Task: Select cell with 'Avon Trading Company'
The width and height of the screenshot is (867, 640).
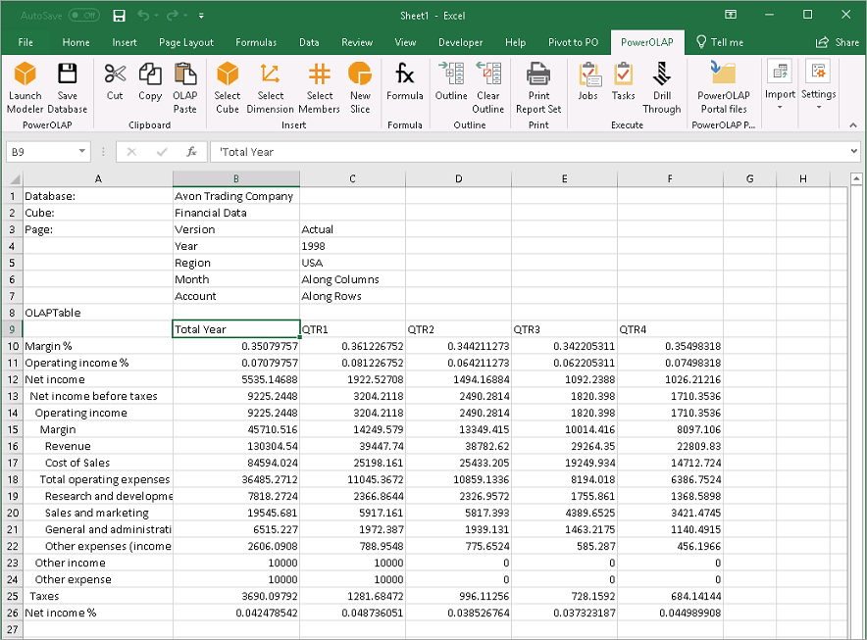Action: 236,196
